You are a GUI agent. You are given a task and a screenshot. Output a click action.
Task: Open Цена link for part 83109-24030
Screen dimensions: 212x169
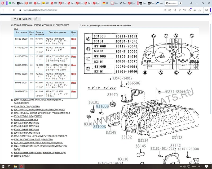74,39
